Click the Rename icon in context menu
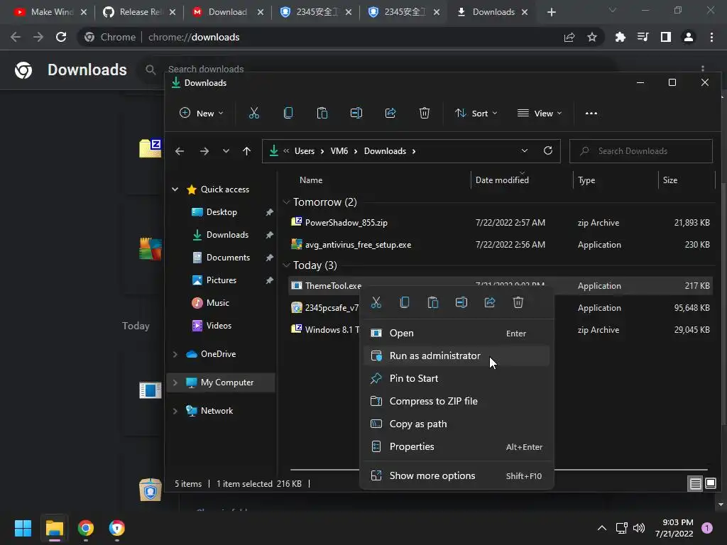Image resolution: width=727 pixels, height=545 pixels. tap(461, 302)
